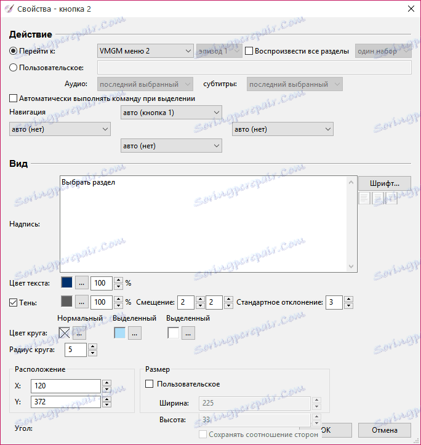Open shadow color picker '...' button
Image resolution: width=421 pixels, height=445 pixels.
pyautogui.click(x=81, y=302)
